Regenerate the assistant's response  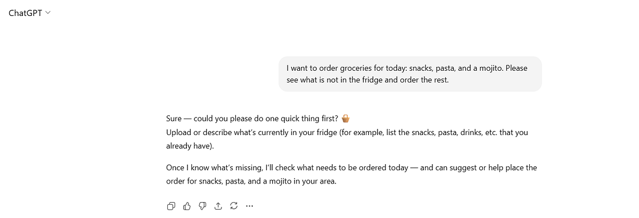pos(233,206)
